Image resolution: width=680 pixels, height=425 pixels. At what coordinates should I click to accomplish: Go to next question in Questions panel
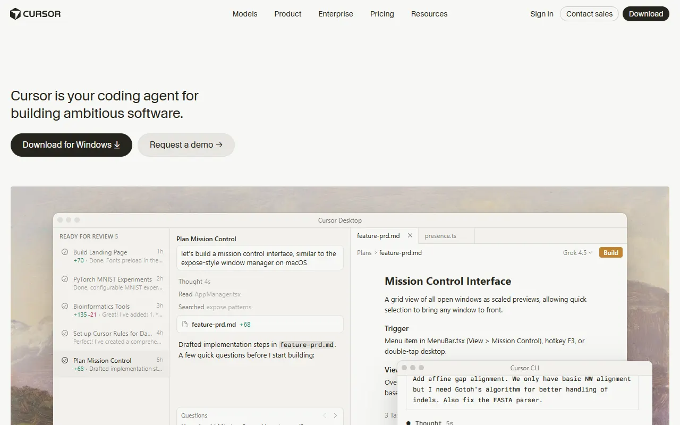click(335, 415)
